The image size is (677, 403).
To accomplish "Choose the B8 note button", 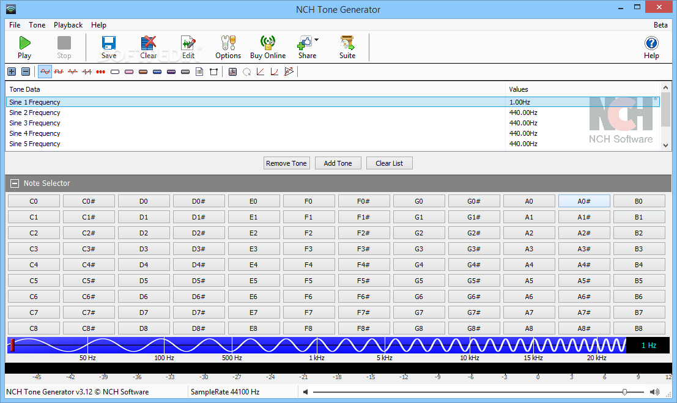I will (x=638, y=328).
